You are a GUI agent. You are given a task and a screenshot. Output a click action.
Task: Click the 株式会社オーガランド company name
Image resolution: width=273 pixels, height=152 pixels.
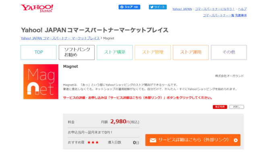point(229,76)
